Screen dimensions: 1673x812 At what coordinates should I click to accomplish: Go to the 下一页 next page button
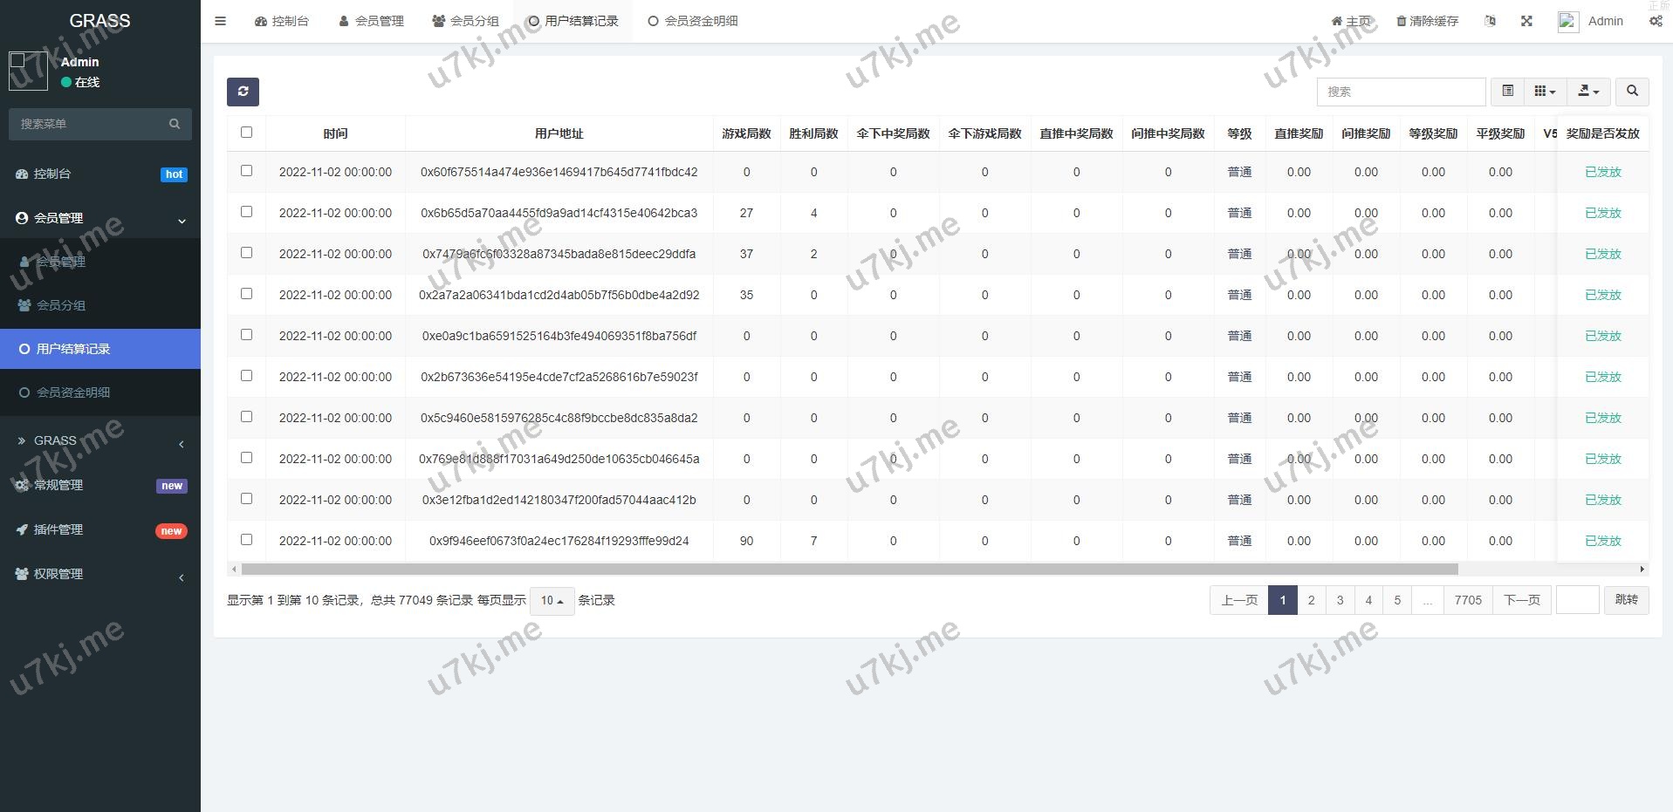(x=1522, y=600)
